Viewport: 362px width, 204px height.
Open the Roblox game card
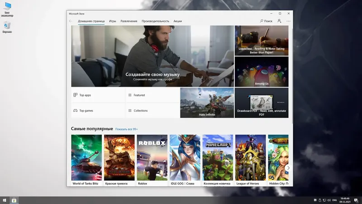pyautogui.click(x=152, y=160)
